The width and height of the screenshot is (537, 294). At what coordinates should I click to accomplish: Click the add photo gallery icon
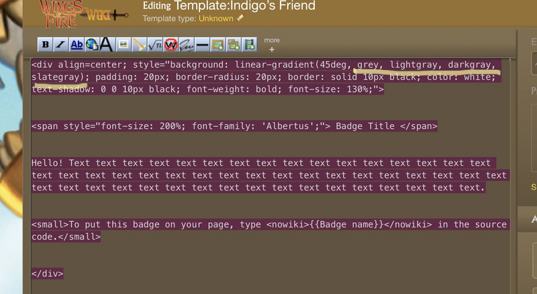click(234, 45)
